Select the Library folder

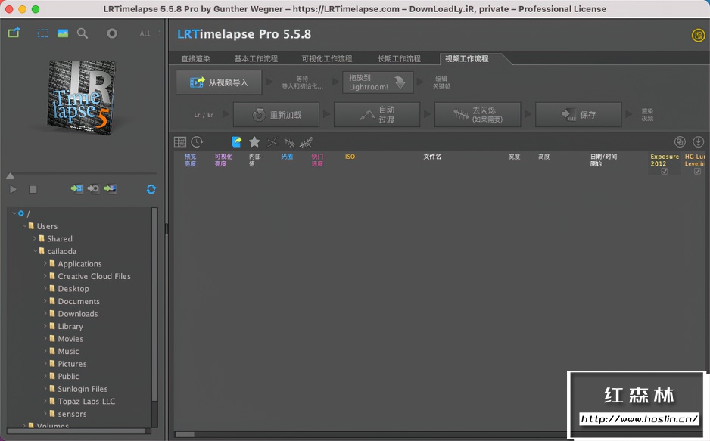(70, 326)
